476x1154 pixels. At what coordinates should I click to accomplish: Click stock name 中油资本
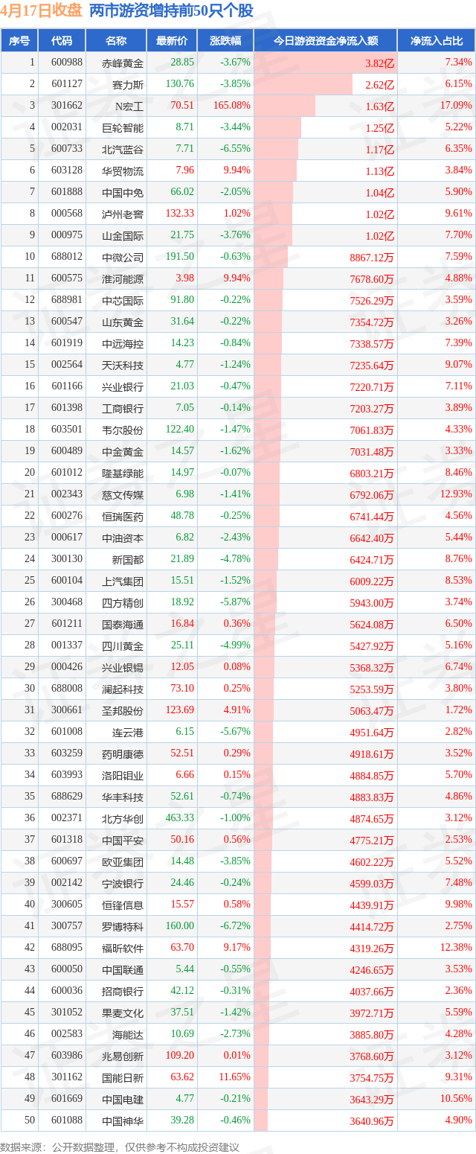pyautogui.click(x=123, y=538)
